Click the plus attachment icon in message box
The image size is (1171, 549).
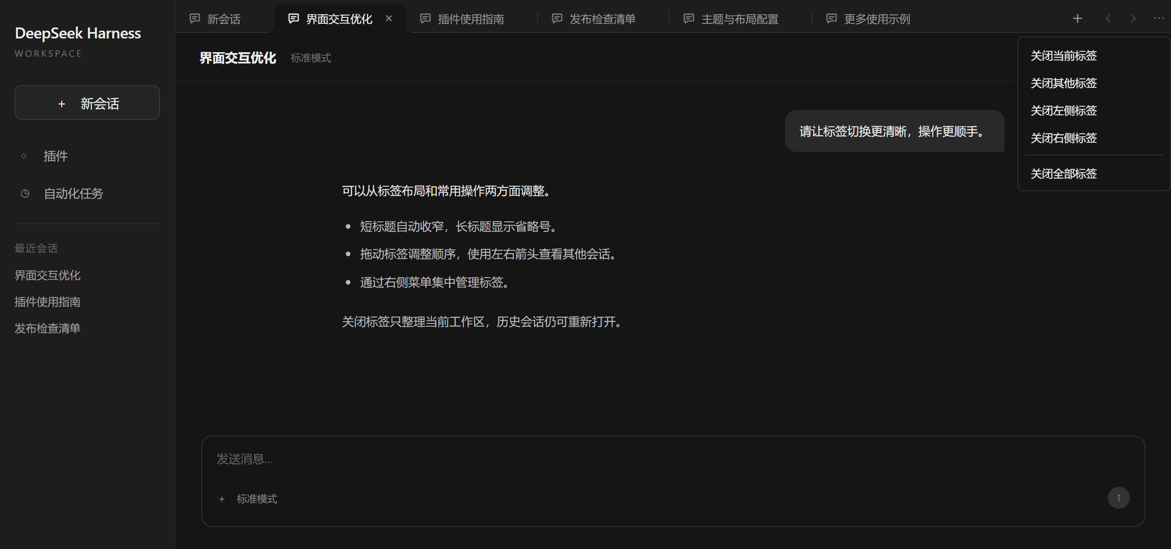[222, 499]
